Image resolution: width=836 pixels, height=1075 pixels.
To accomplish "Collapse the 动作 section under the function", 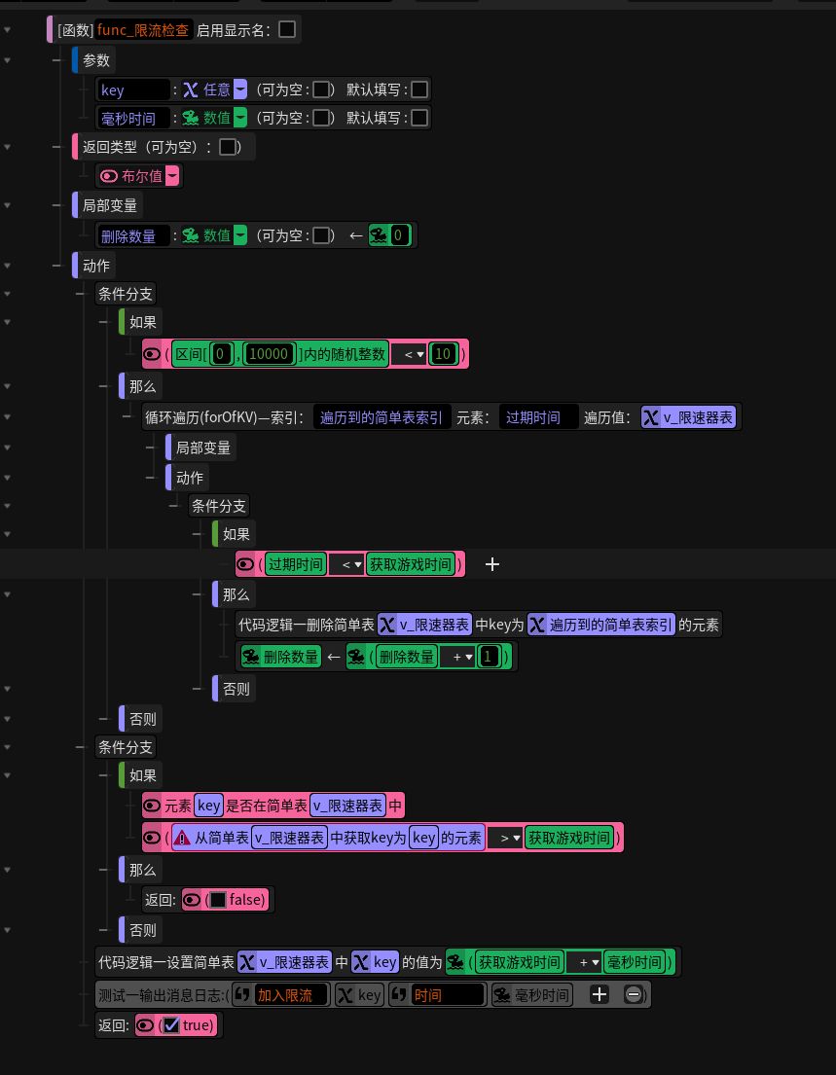I will [x=56, y=266].
